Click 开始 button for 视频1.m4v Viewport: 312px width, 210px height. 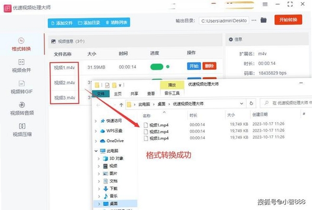point(194,66)
